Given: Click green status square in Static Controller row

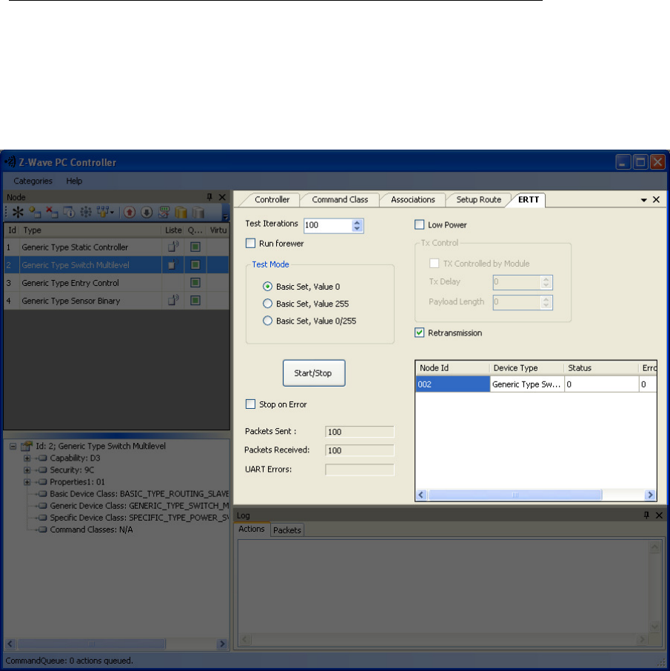Looking at the screenshot, I should click(x=195, y=247).
